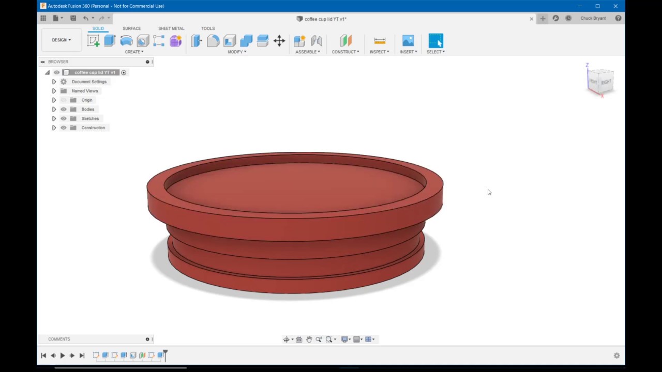Toggle visibility of Origin folder

tap(64, 100)
